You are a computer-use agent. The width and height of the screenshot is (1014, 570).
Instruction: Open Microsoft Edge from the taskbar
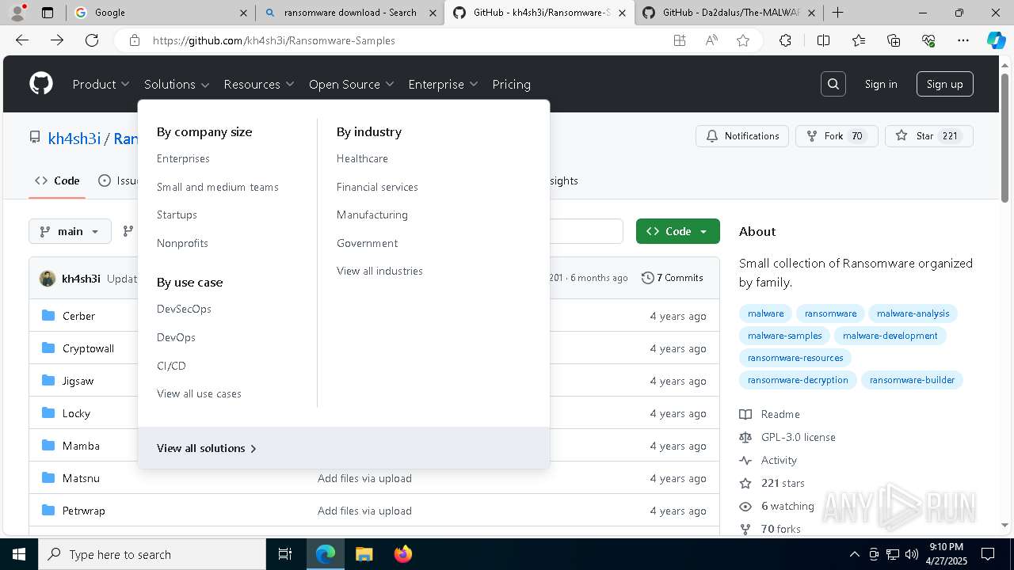(326, 554)
